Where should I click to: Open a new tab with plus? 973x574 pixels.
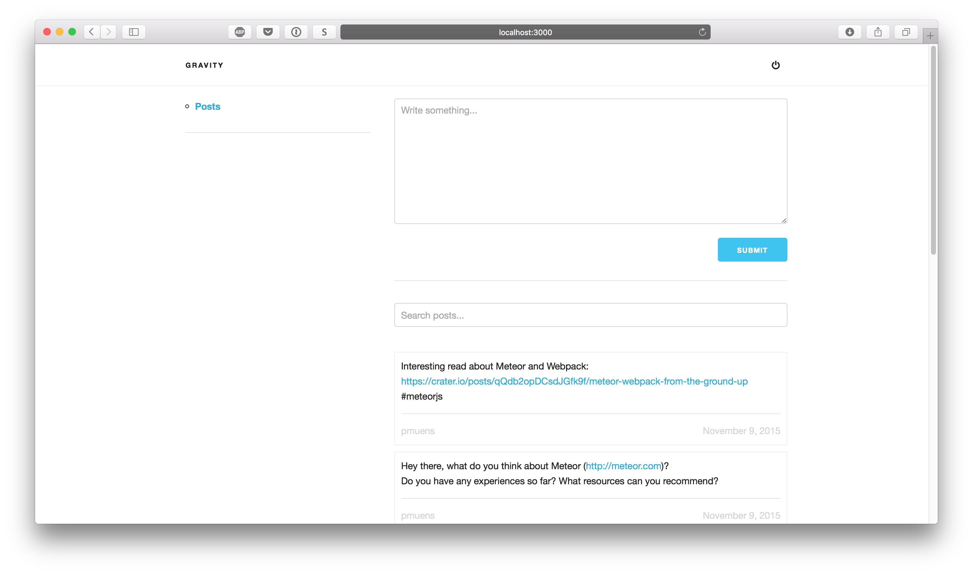pyautogui.click(x=930, y=36)
